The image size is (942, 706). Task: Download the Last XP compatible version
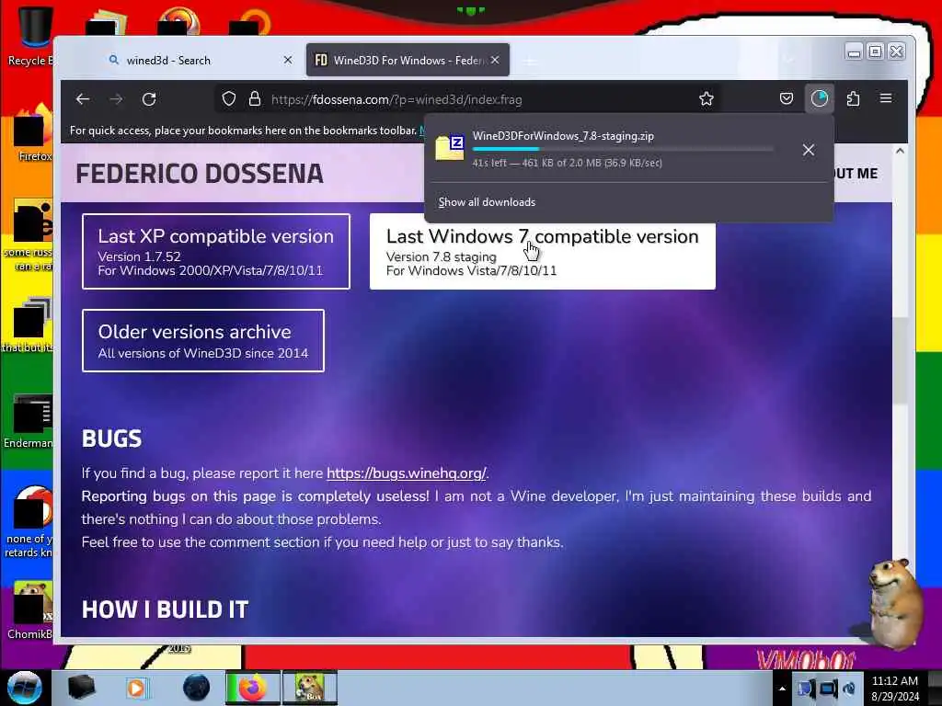pyautogui.click(x=215, y=252)
